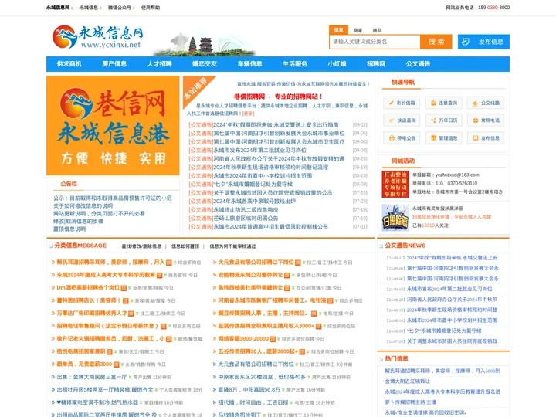
Task: Open 公交线路 quick navigation button
Action: coord(486,103)
